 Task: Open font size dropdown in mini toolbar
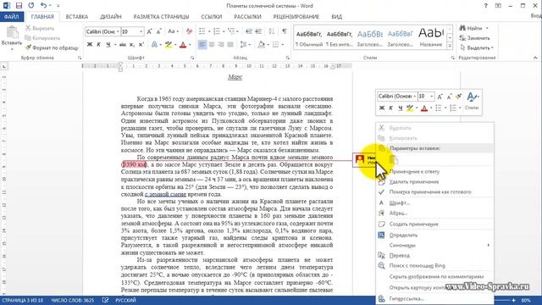point(432,97)
